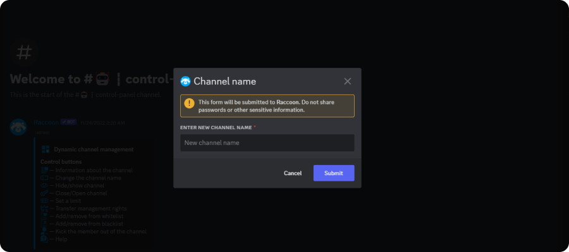569x252 pixels.
Task: Click 'Transfer management rights' text
Action: [91, 209]
